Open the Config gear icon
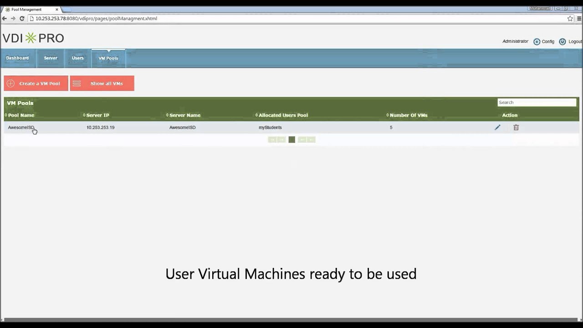The image size is (583, 328). 537,41
